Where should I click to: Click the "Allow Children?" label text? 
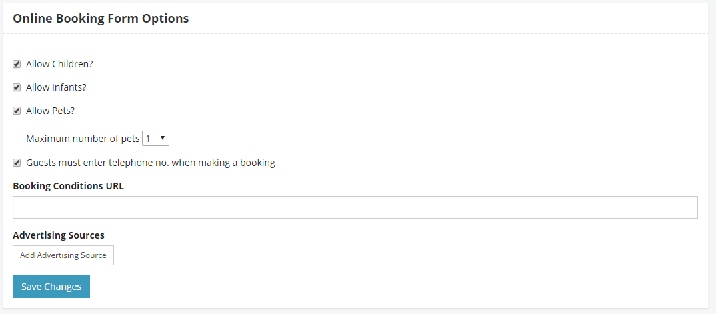[x=59, y=64]
